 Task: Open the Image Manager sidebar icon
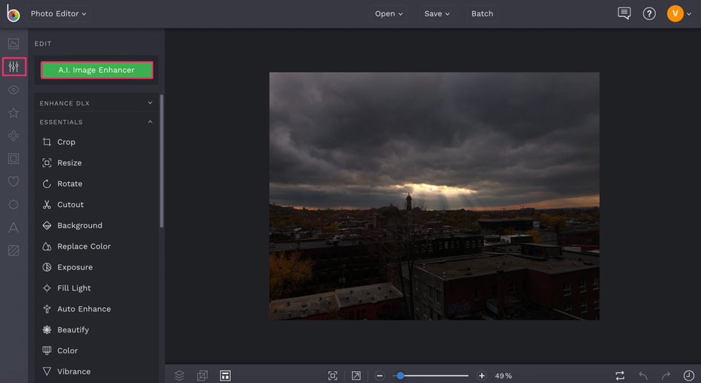13,44
